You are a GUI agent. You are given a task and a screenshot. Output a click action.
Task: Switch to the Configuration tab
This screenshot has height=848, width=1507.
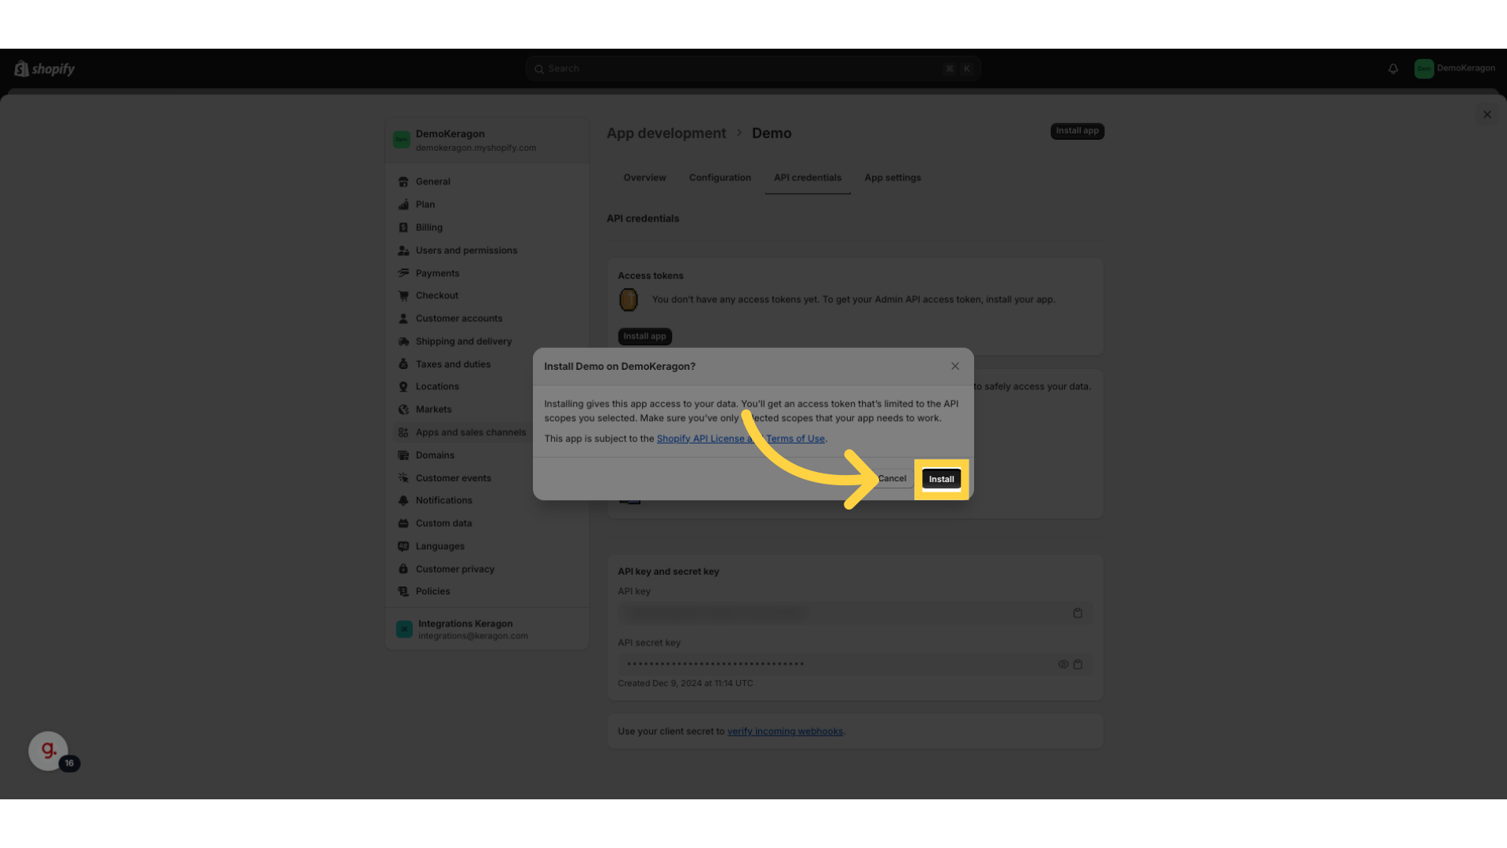[720, 177]
